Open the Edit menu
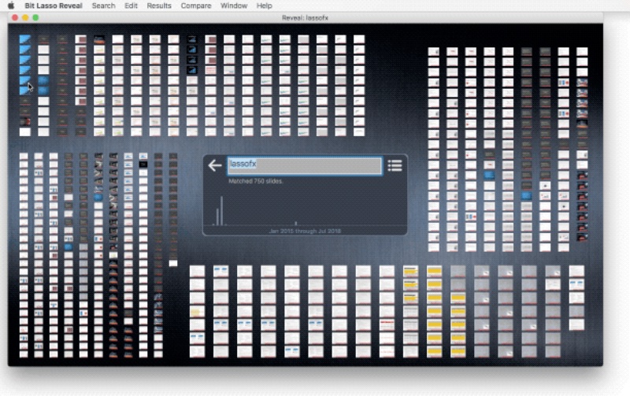 point(131,6)
